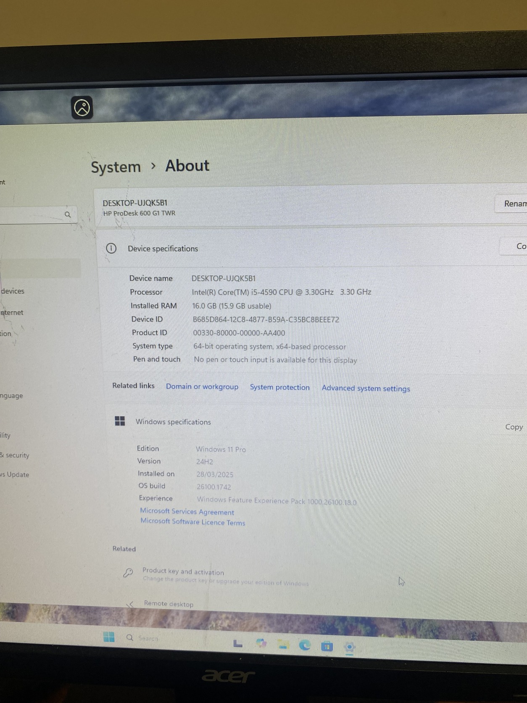Click the Device name value in specifications
The image size is (527, 703).
point(224,278)
